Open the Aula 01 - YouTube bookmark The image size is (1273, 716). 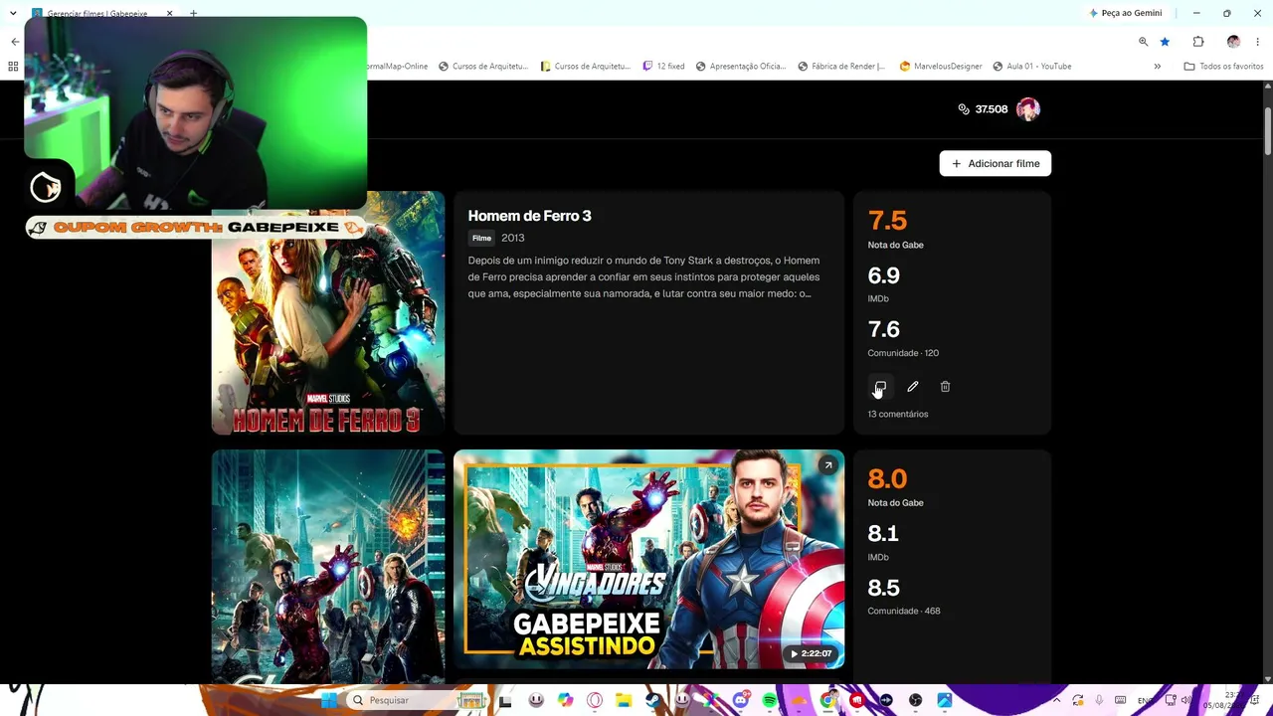tap(1032, 67)
